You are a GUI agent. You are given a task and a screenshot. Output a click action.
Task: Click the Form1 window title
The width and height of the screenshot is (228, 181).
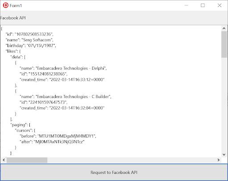click(x=16, y=6)
